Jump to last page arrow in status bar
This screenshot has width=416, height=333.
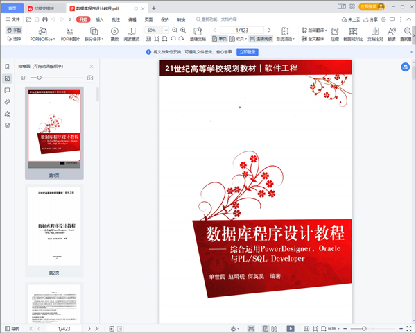click(x=97, y=329)
